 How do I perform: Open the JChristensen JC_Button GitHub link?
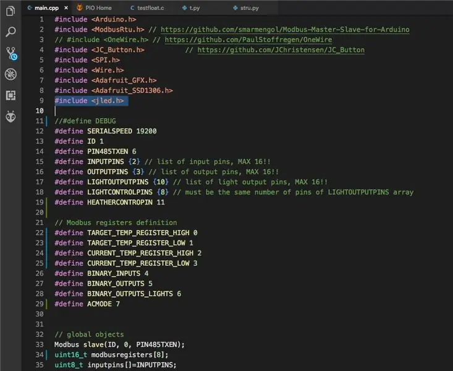tap(281, 49)
